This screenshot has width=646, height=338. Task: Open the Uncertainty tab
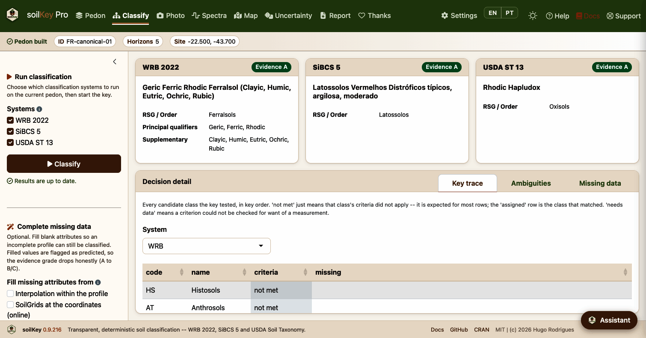(x=288, y=15)
